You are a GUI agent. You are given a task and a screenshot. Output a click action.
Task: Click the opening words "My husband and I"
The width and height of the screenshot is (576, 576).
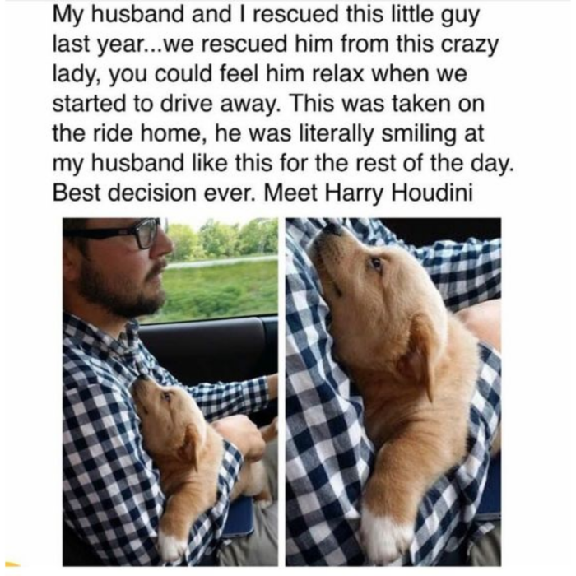point(146,16)
